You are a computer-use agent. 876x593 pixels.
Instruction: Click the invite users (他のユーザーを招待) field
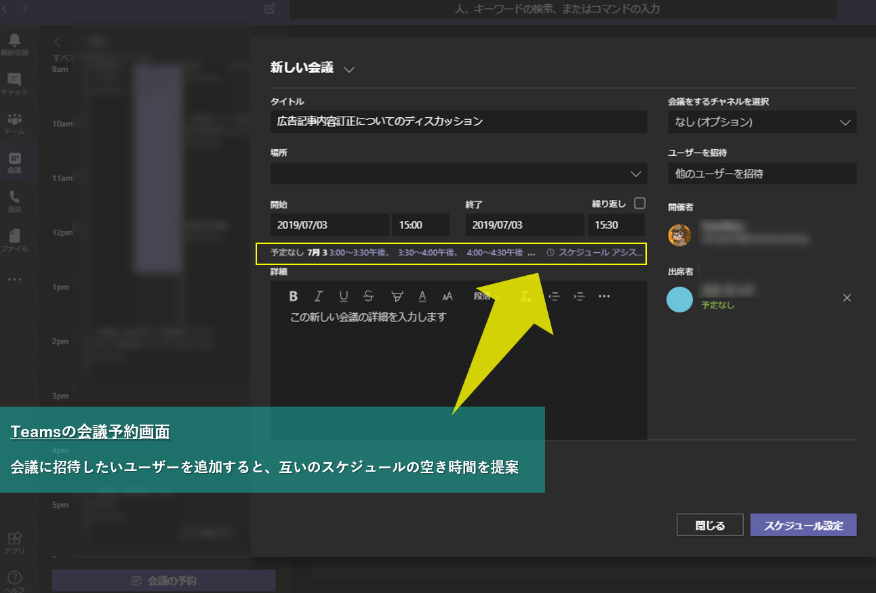(x=762, y=173)
